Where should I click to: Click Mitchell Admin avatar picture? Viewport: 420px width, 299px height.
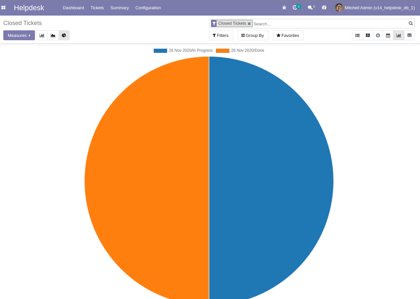[x=339, y=8]
